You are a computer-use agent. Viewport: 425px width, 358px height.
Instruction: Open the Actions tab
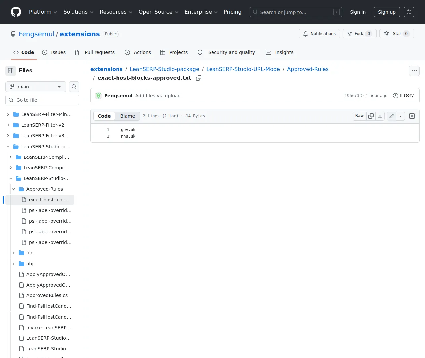tap(138, 52)
